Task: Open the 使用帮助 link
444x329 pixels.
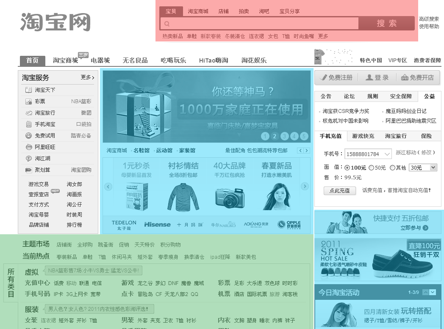Action: (x=429, y=26)
